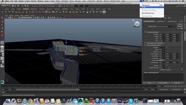This screenshot has width=186, height=105.
Task: Open the Polygons menu set dropdown
Action: [x=6, y=6]
